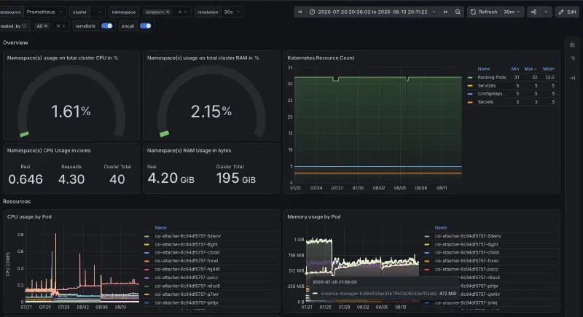
Task: Click the 195 GiB Cluster Total stat
Action: point(235,179)
